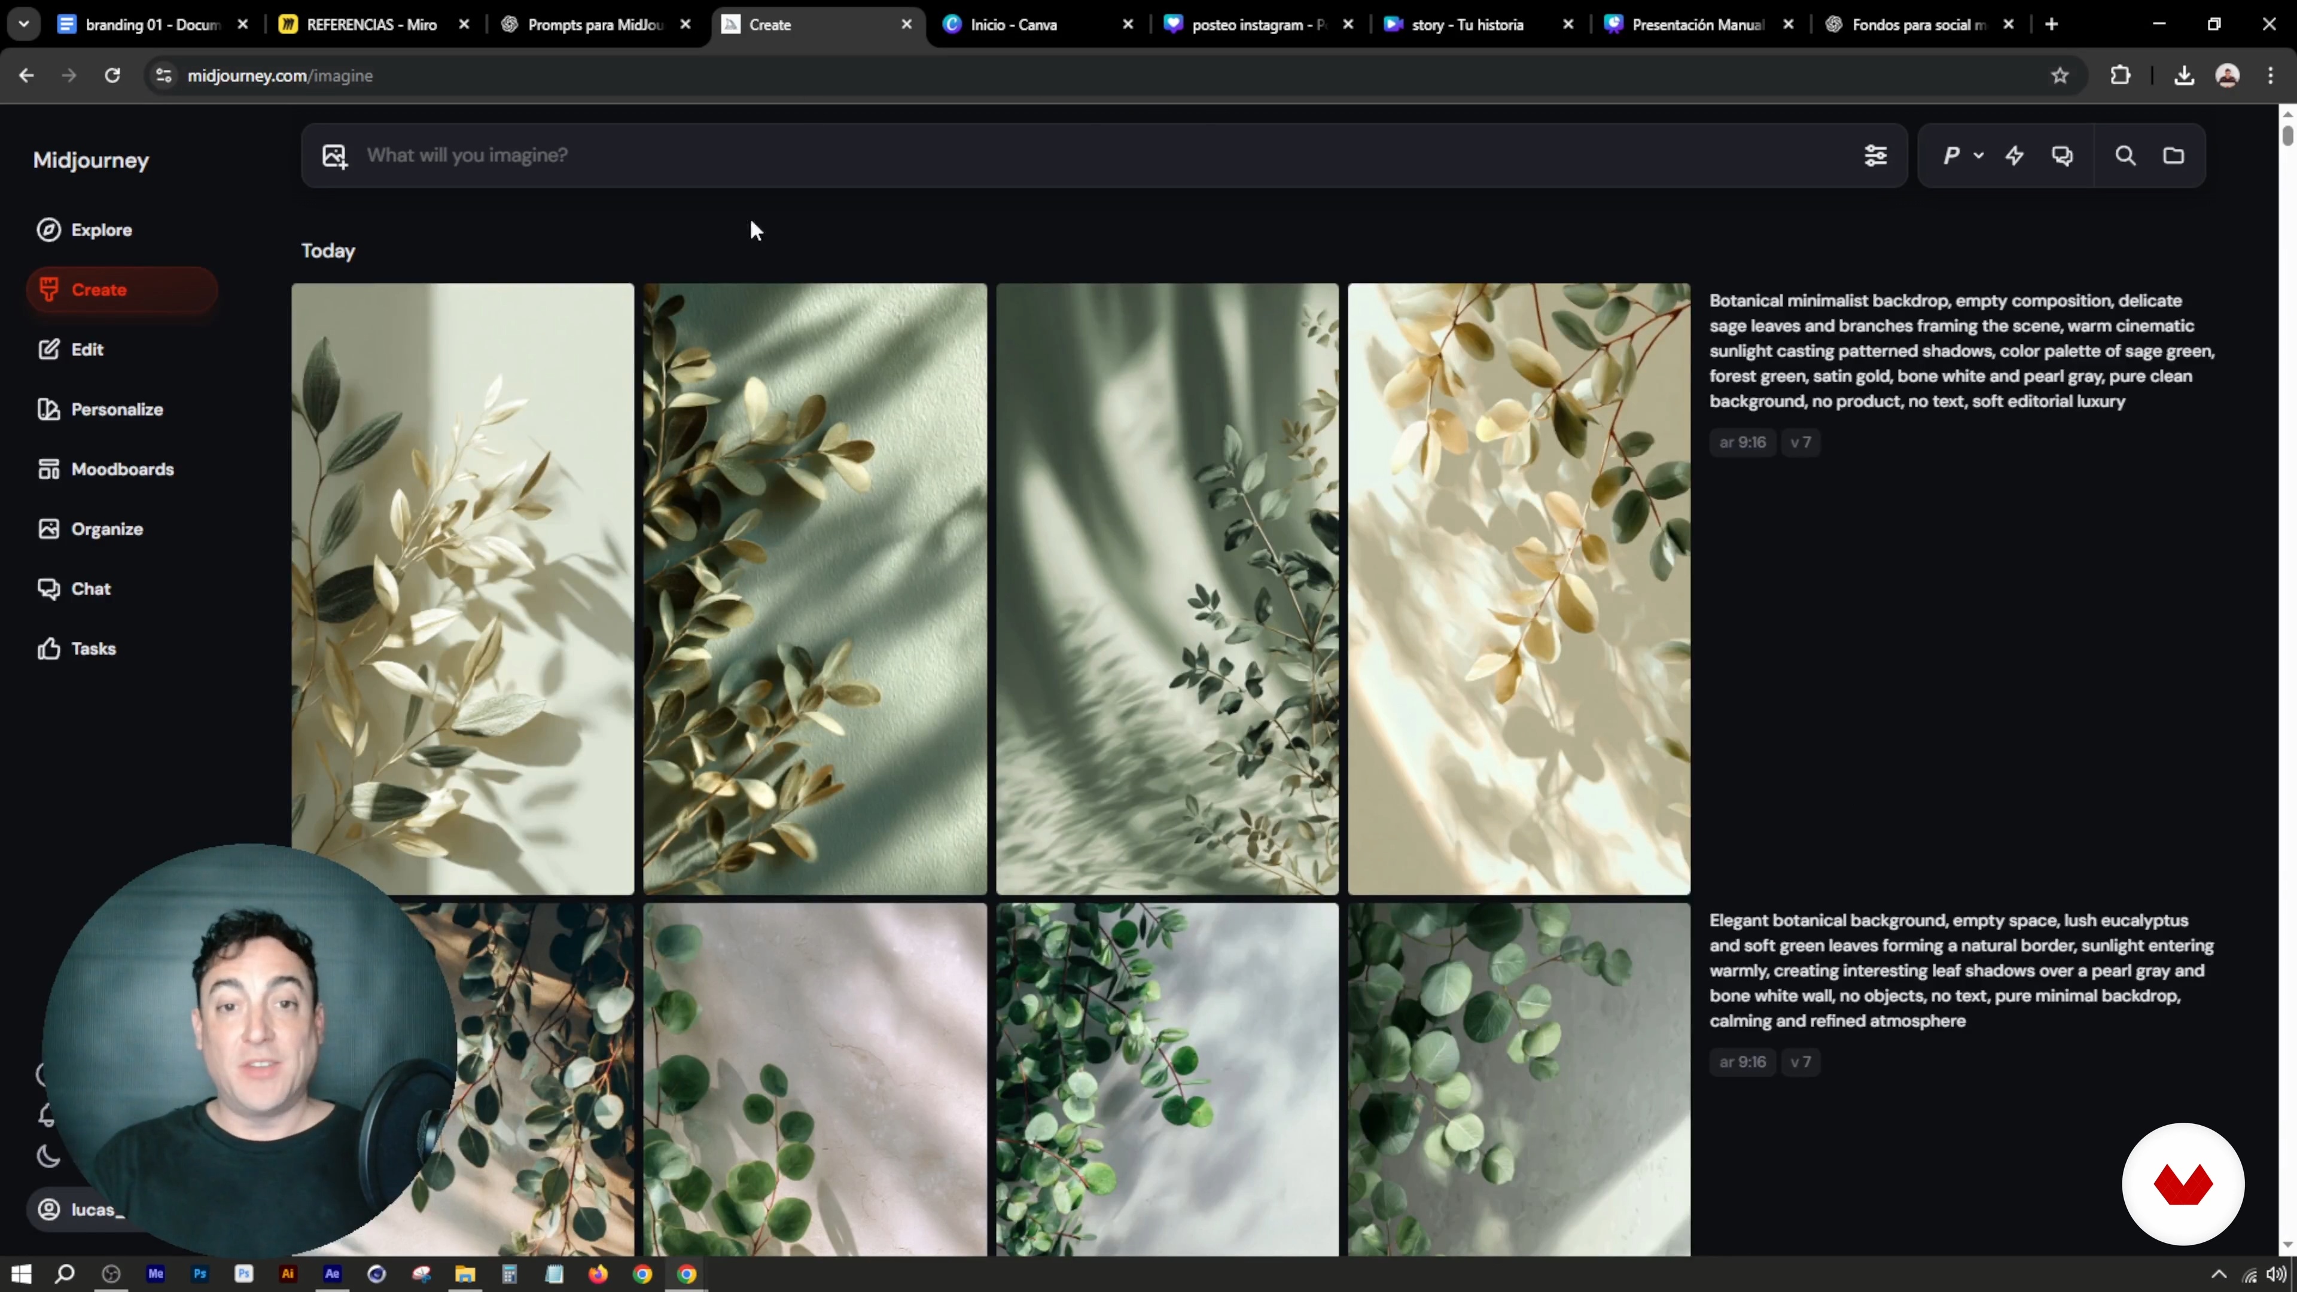Click the add image icon in the prompt bar
2297x1292 pixels.
tap(334, 156)
